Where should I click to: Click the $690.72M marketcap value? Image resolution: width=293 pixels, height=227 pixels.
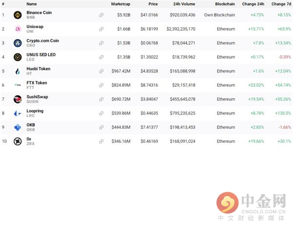pos(121,99)
